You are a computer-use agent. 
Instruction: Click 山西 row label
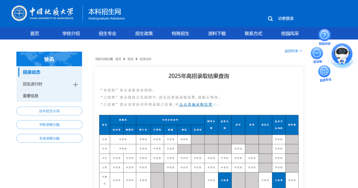104,167
